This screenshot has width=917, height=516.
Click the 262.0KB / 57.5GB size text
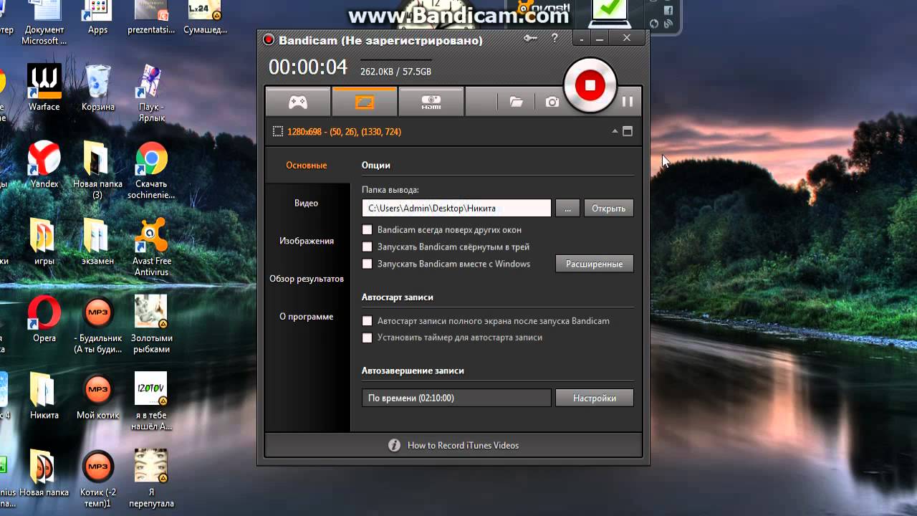tap(395, 72)
